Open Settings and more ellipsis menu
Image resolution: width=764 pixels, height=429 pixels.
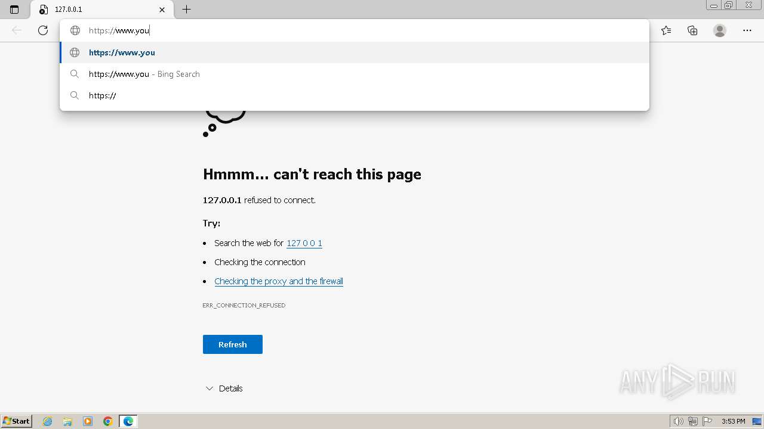pos(747,30)
